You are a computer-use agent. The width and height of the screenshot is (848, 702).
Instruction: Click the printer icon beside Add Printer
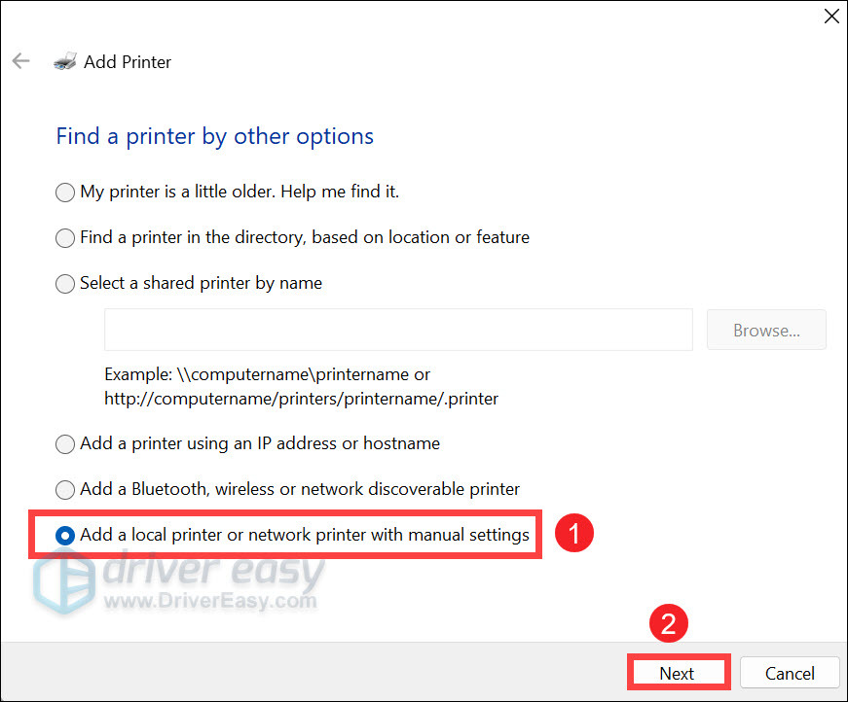coord(64,61)
